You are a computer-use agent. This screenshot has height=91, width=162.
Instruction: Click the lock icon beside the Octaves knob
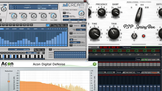[30, 13]
